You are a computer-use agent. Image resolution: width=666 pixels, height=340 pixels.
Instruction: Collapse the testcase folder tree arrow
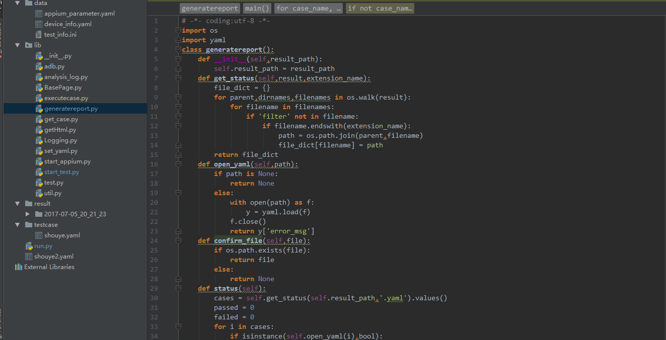(18, 225)
